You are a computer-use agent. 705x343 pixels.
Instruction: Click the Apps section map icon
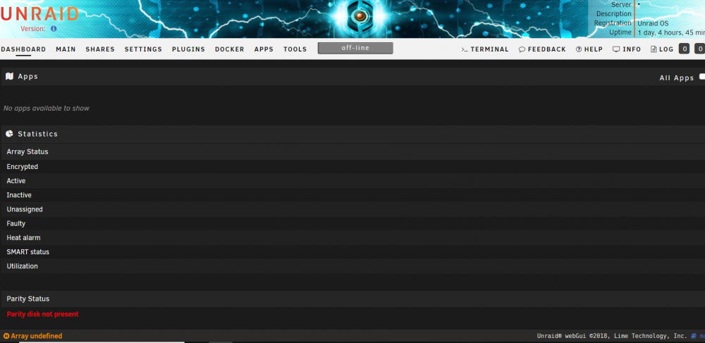click(9, 76)
